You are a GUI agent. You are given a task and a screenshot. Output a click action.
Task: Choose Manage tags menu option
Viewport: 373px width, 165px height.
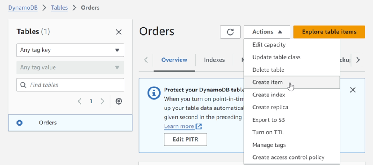coord(292,145)
